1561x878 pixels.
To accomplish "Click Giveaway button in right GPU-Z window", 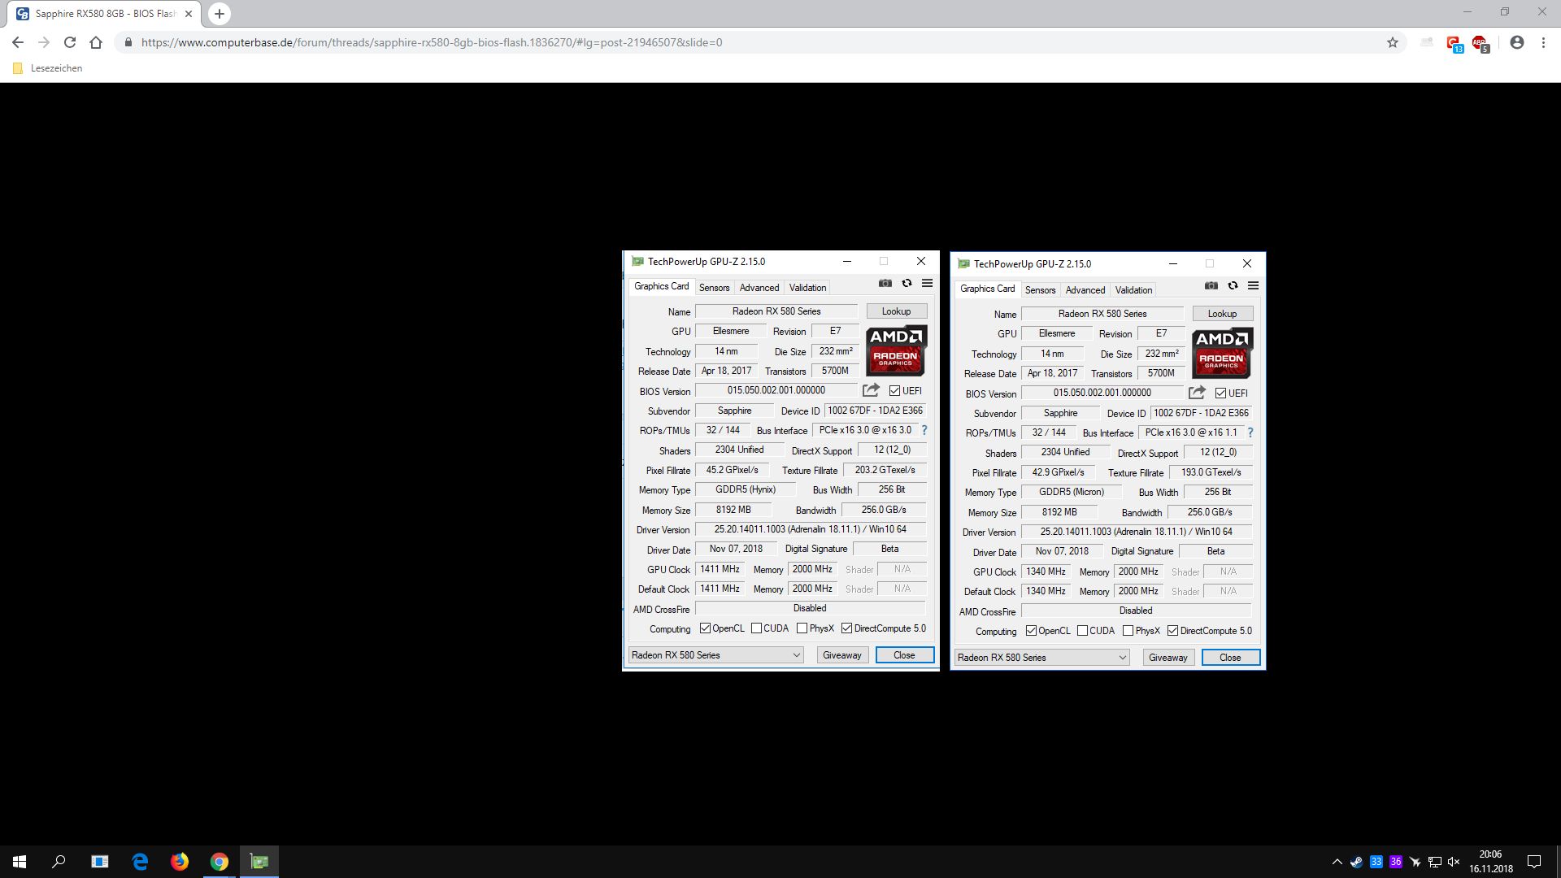I will pyautogui.click(x=1167, y=658).
